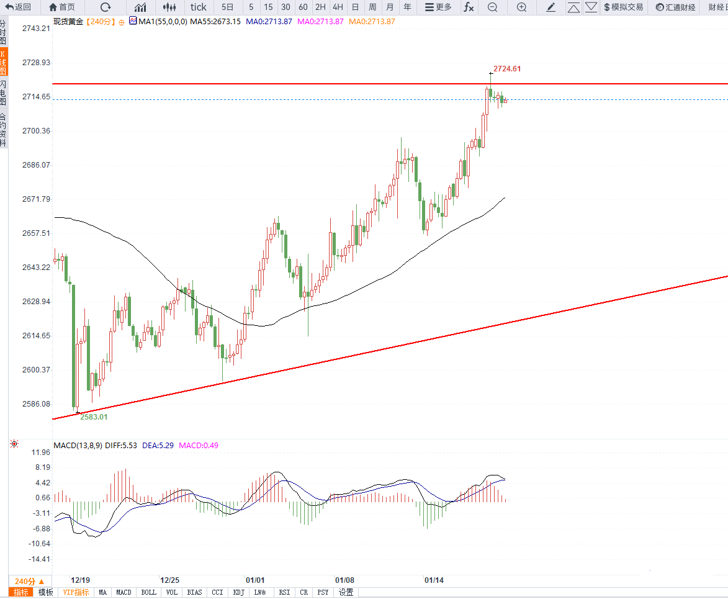Select the red ascending trend line
The height and width of the screenshot is (599, 728).
click(390, 348)
